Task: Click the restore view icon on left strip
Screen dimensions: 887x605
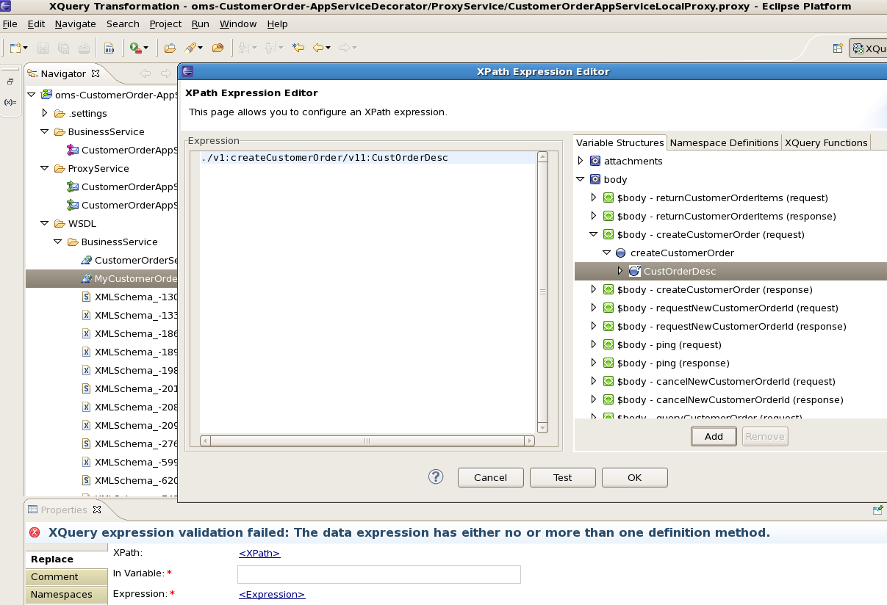Action: coord(10,82)
